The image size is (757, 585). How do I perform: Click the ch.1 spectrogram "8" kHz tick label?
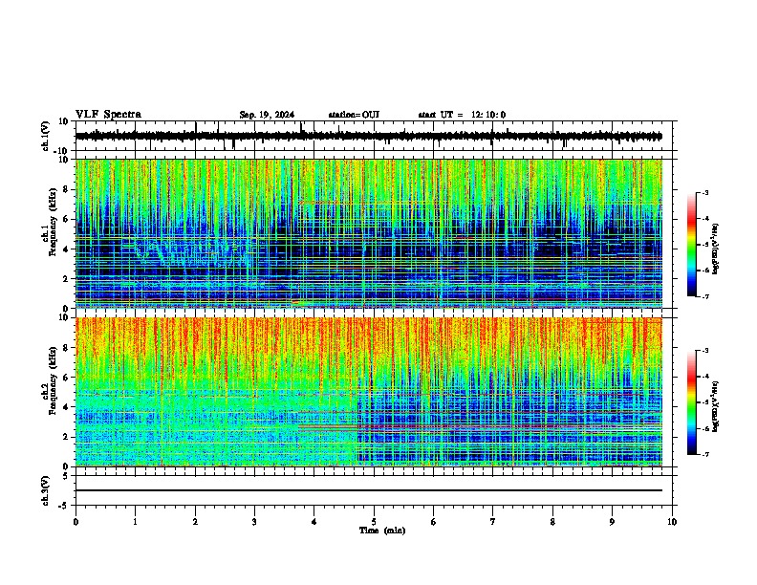[x=67, y=189]
